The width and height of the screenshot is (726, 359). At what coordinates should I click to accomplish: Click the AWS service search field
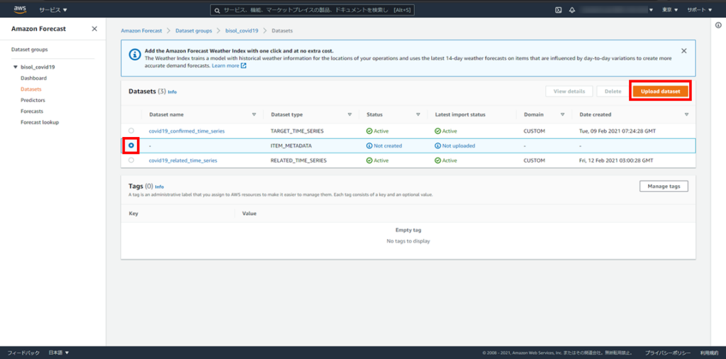(x=313, y=10)
